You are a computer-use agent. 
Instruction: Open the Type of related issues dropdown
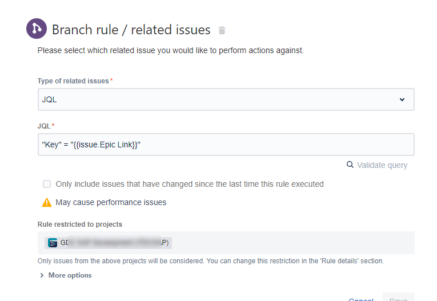pos(226,99)
